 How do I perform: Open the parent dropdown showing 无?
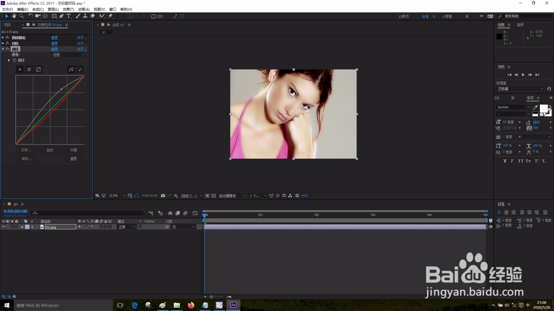(184, 227)
